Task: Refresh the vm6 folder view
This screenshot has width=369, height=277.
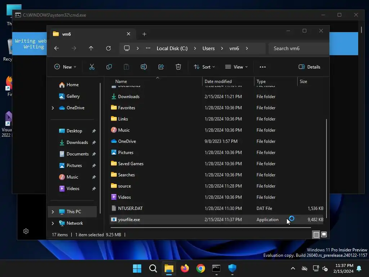Action: coord(108,48)
